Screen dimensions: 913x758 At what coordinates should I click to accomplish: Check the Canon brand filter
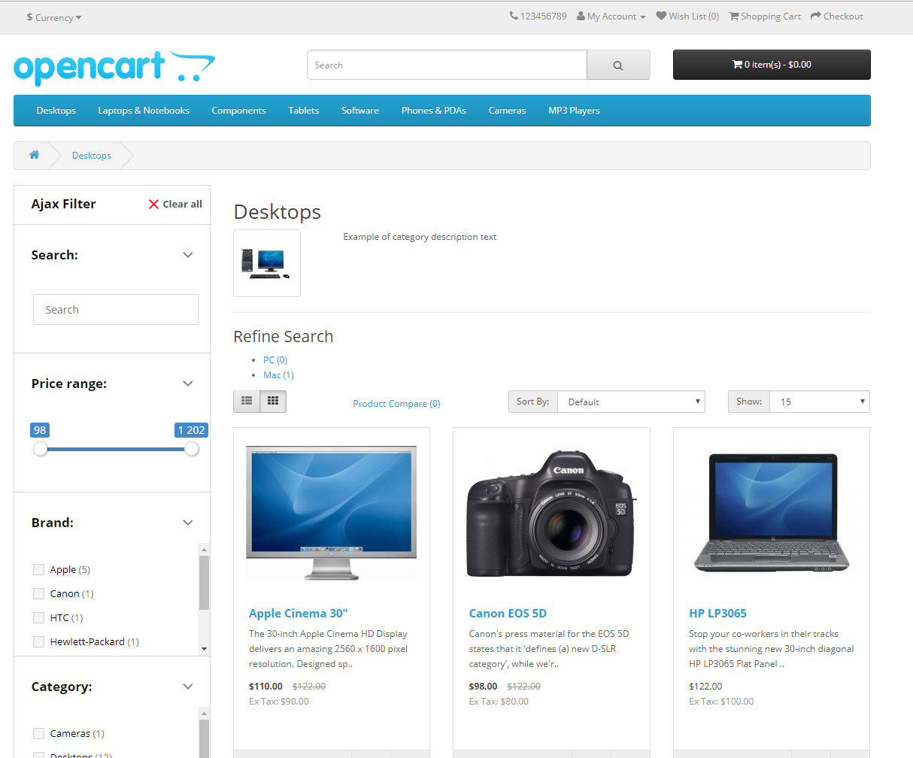point(39,594)
